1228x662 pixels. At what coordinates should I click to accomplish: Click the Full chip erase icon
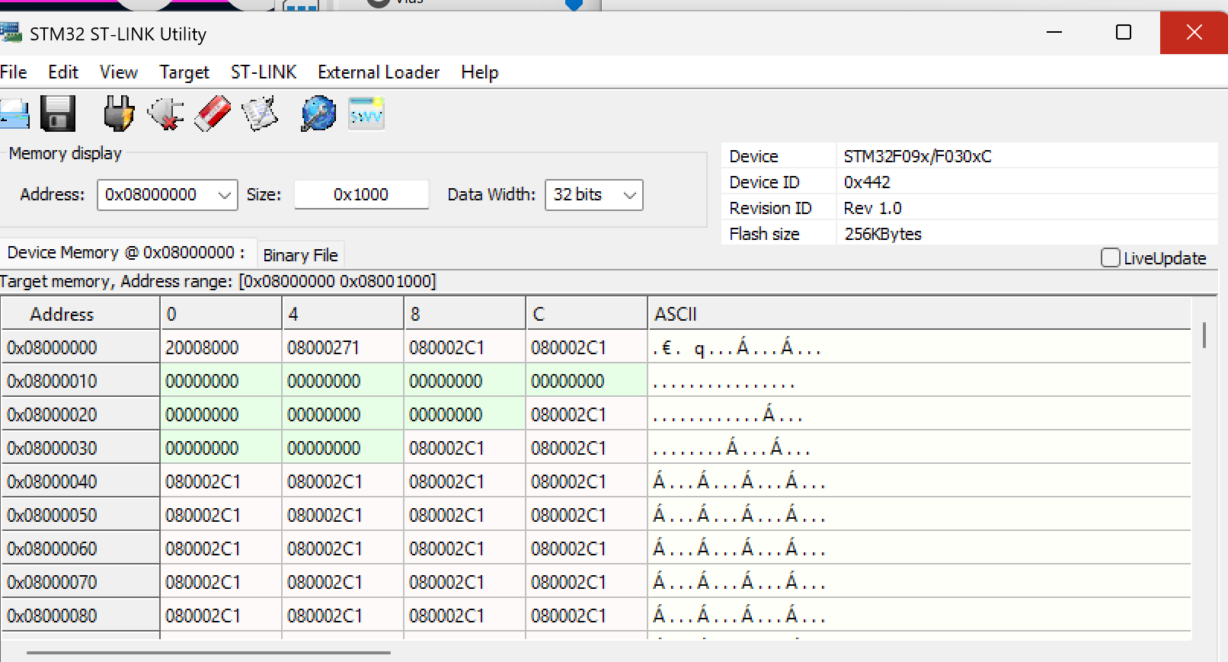pos(213,114)
